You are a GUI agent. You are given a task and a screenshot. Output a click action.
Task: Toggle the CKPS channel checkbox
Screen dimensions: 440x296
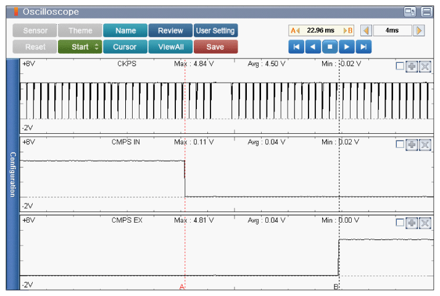pos(399,65)
